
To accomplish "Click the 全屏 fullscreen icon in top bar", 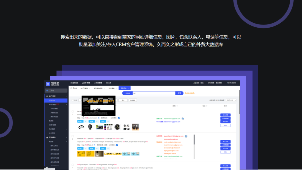I will 106,83.
